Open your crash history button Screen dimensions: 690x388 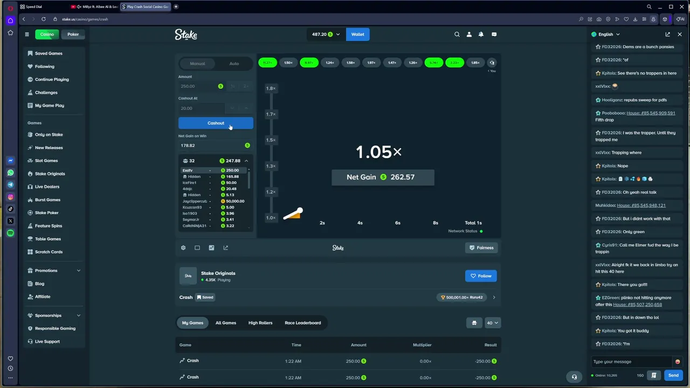point(492,63)
